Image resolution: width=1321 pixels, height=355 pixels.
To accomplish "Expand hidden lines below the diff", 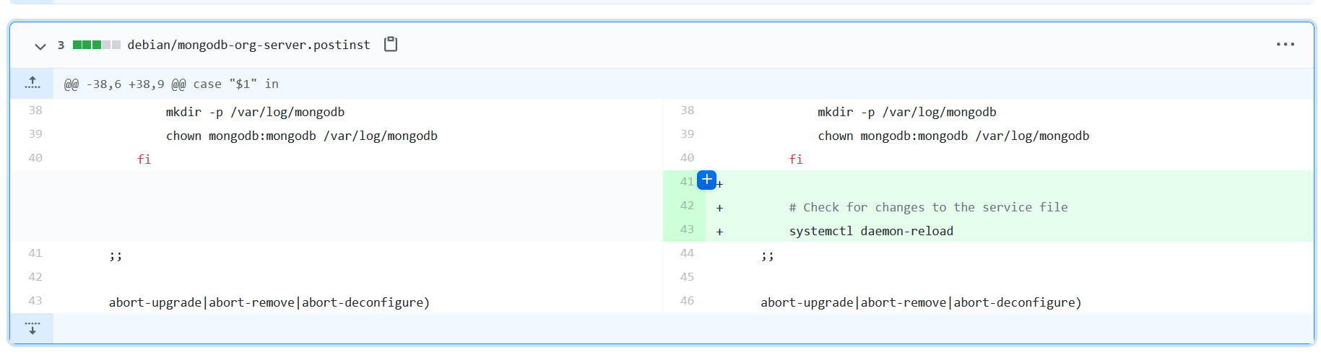I will (x=32, y=328).
